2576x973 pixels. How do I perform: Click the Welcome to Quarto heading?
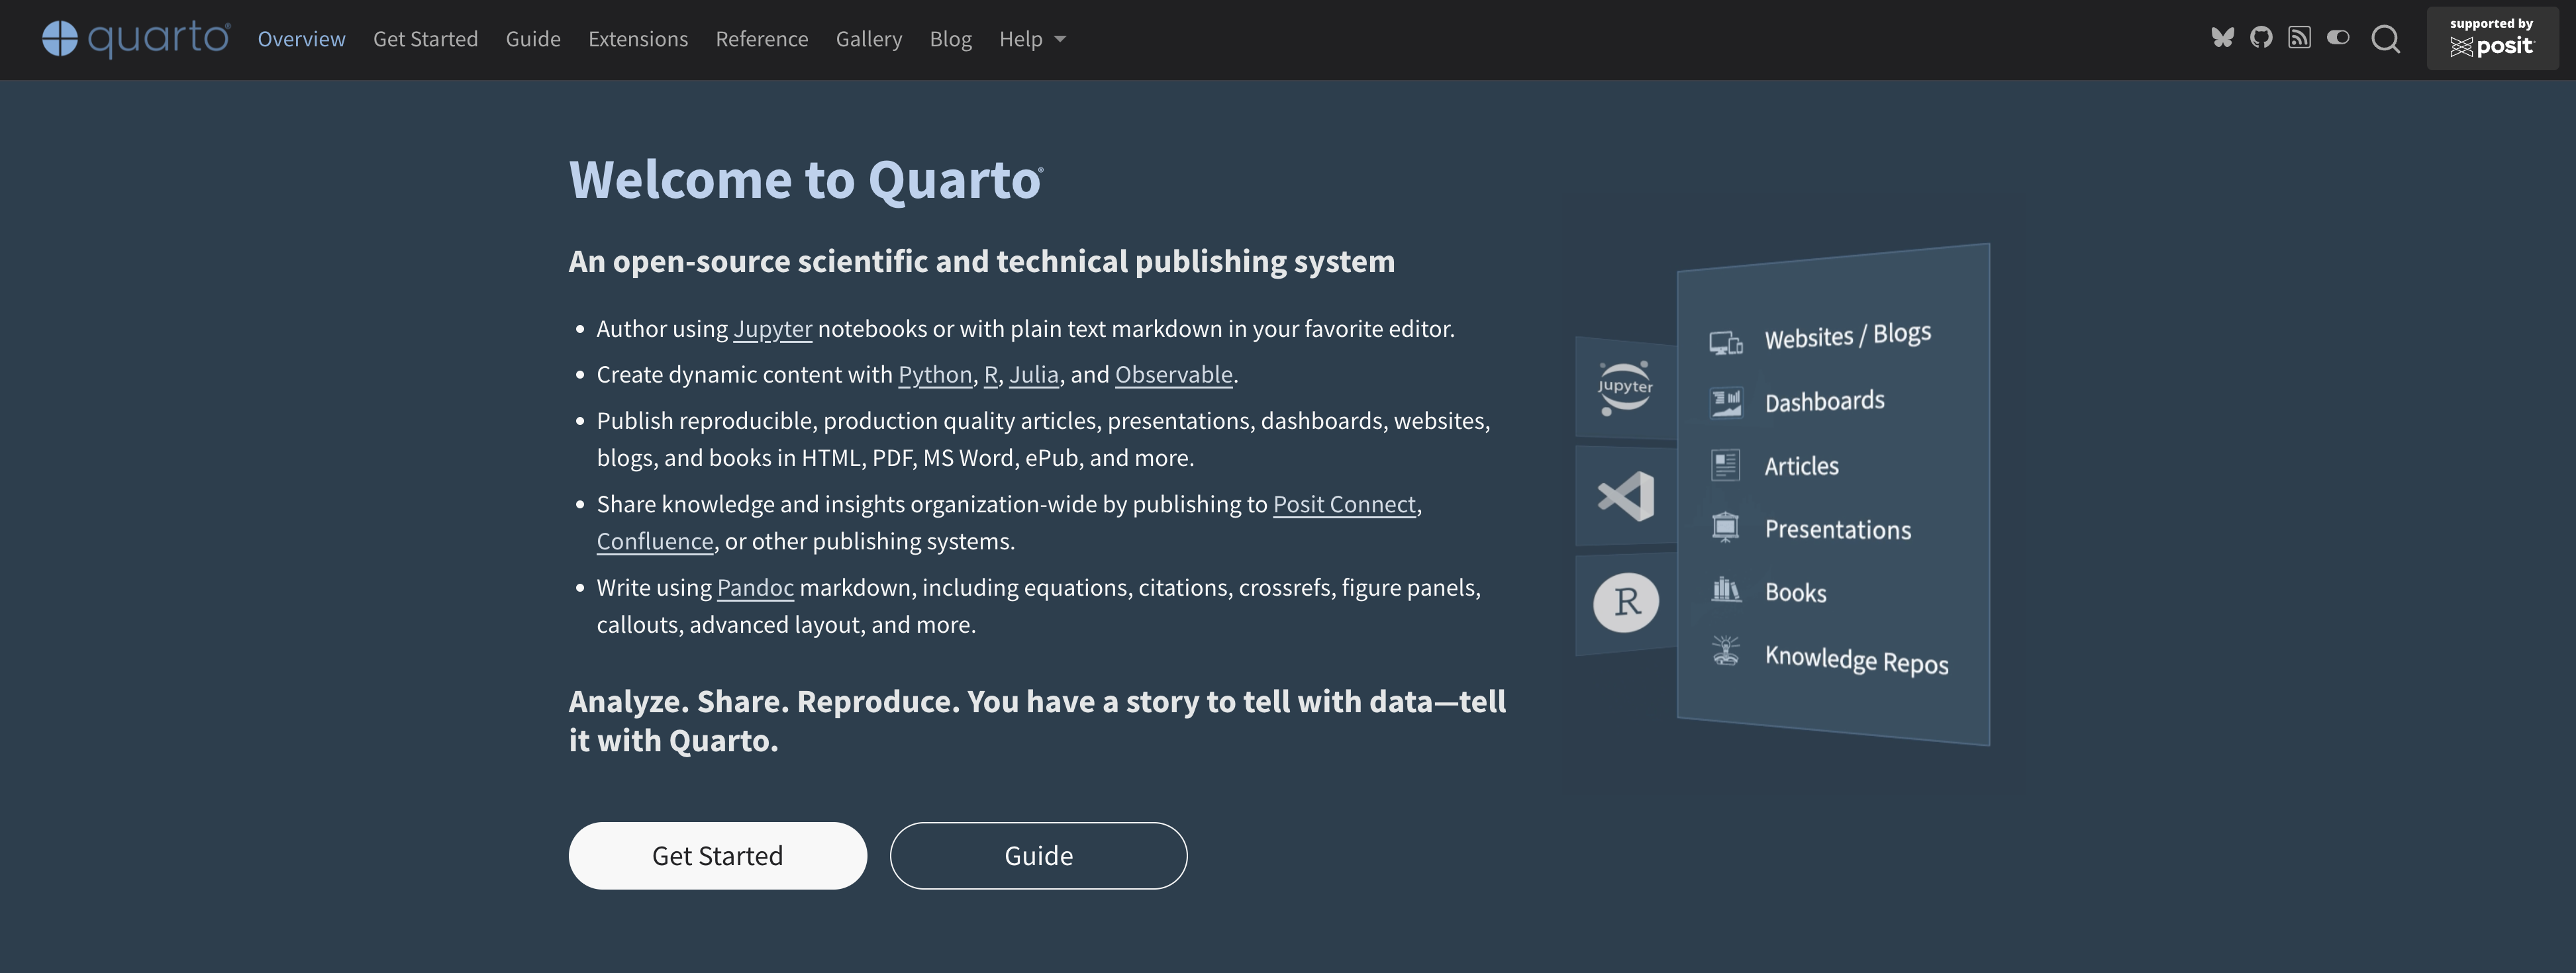click(x=806, y=180)
